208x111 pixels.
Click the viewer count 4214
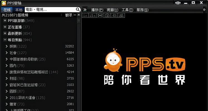pyautogui.click(x=70, y=72)
